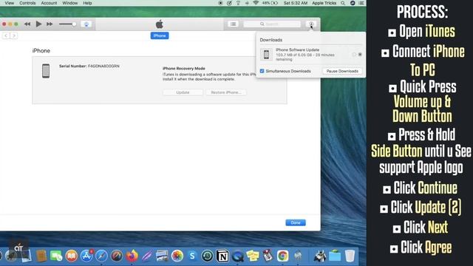The height and width of the screenshot is (266, 473).
Task: Open the App Store in the dock
Action: click(x=86, y=256)
